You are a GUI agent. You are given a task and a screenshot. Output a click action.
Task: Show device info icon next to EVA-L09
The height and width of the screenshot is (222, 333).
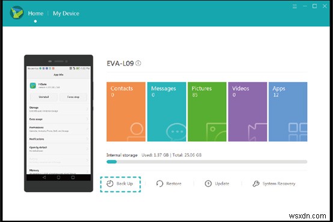(x=138, y=63)
